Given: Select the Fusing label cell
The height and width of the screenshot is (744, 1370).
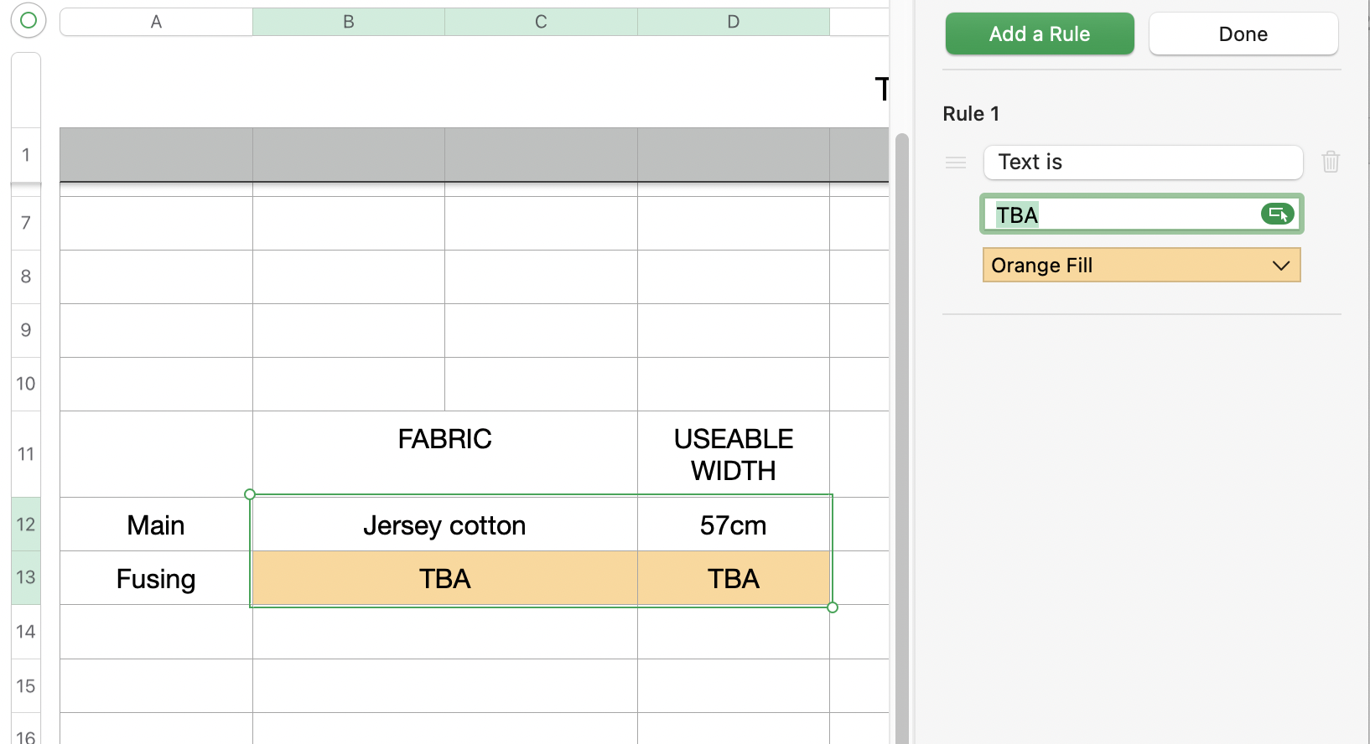Looking at the screenshot, I should (x=156, y=579).
